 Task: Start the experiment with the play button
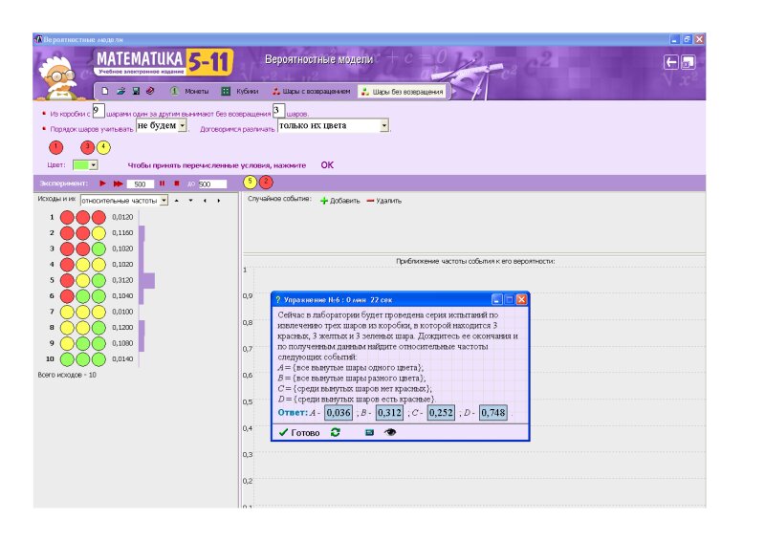(x=102, y=183)
